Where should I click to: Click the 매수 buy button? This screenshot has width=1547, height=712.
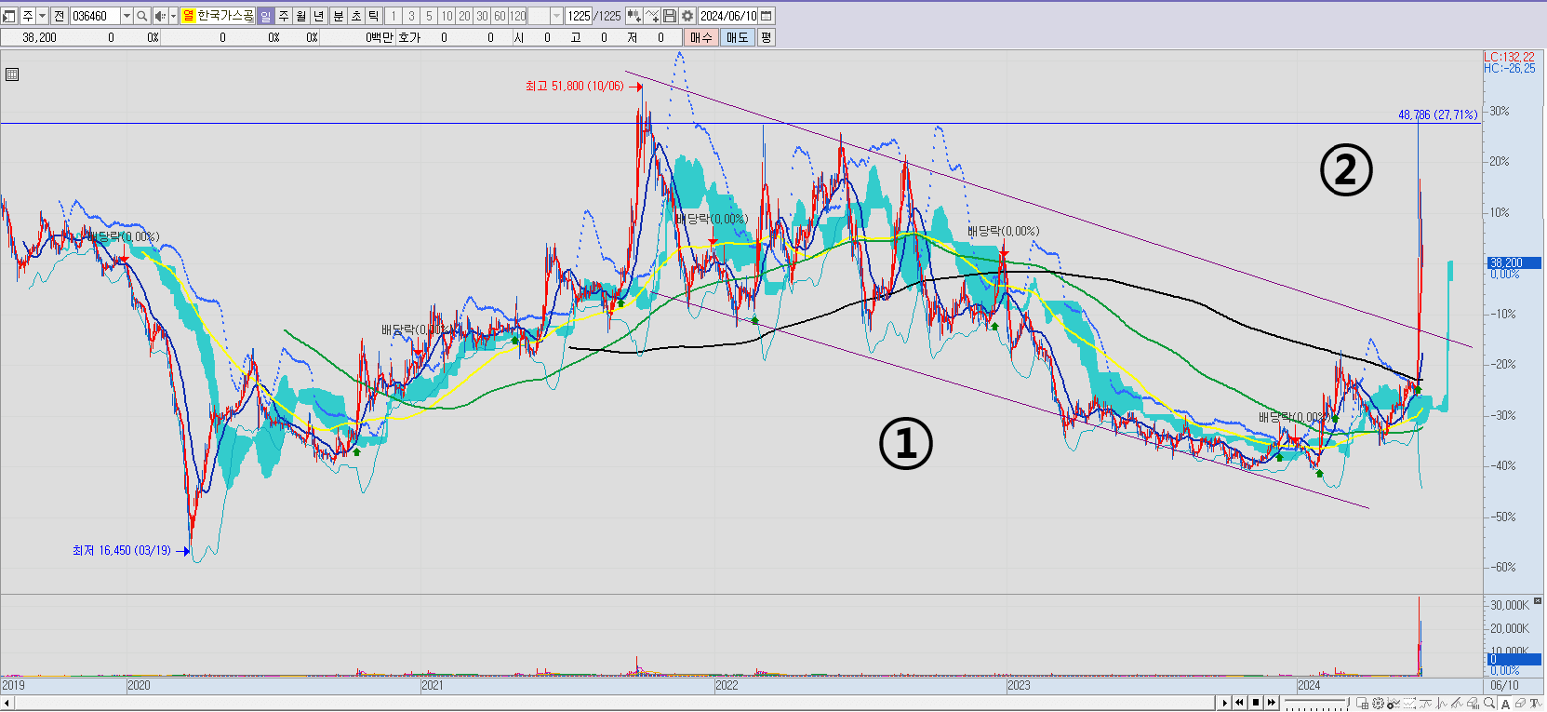click(x=700, y=37)
